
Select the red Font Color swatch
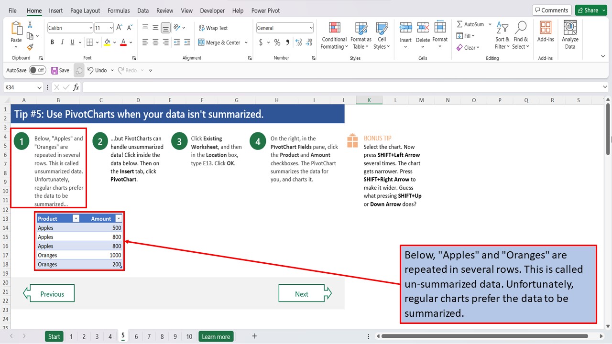(123, 43)
